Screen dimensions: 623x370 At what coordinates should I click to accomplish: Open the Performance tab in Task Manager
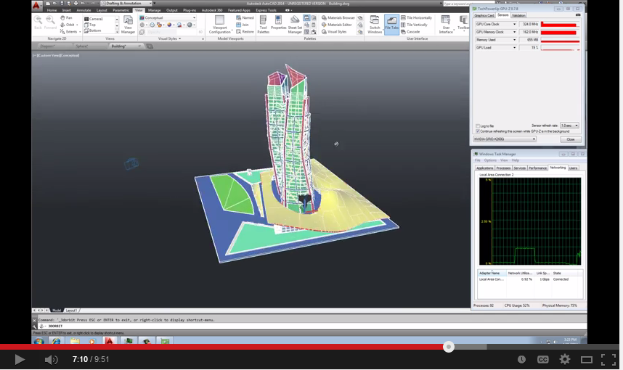coord(537,168)
